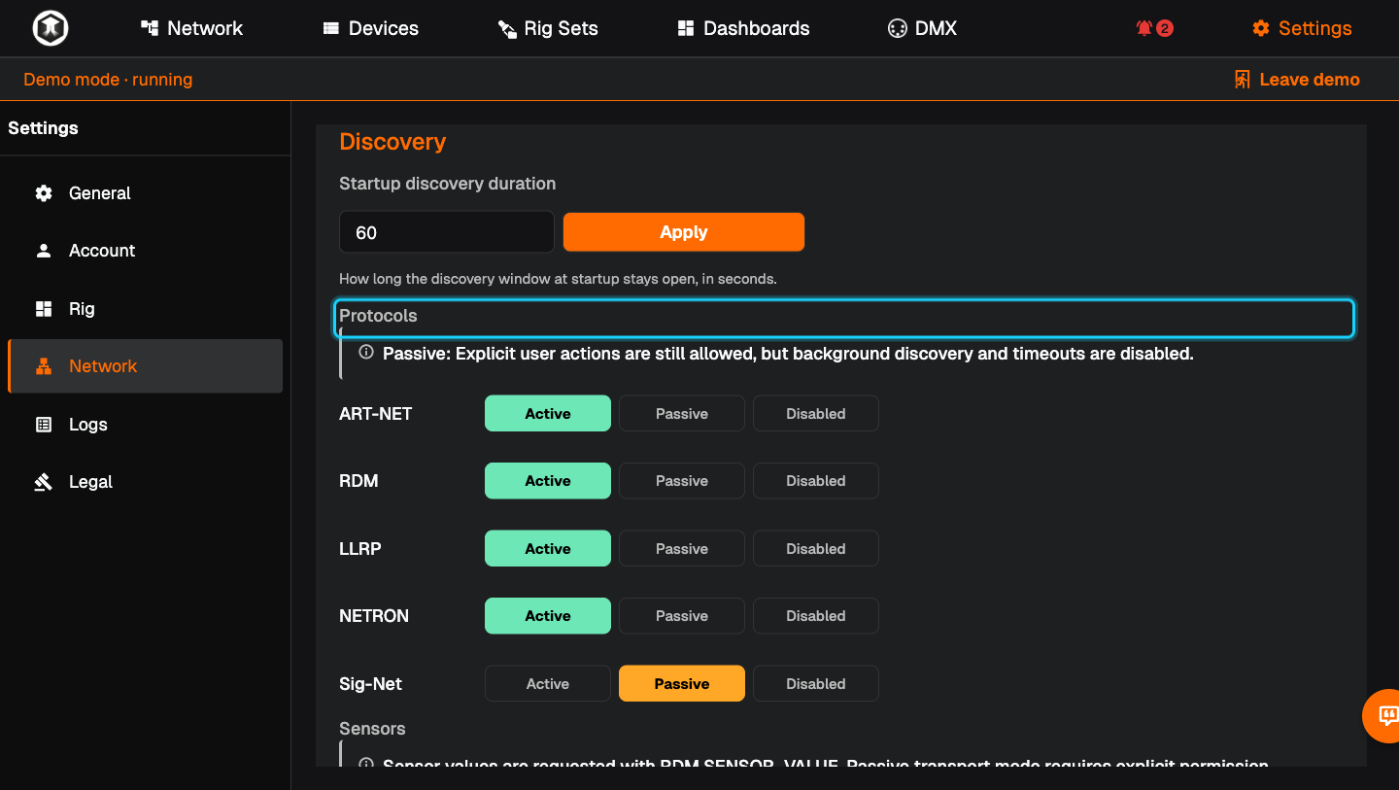
Task: Click the General gear icon in sidebar
Action: (44, 193)
